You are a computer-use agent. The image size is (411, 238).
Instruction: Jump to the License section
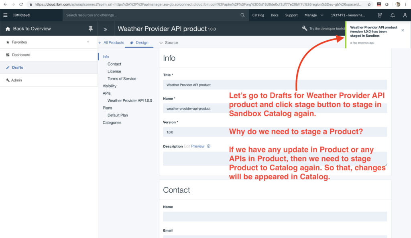point(114,71)
